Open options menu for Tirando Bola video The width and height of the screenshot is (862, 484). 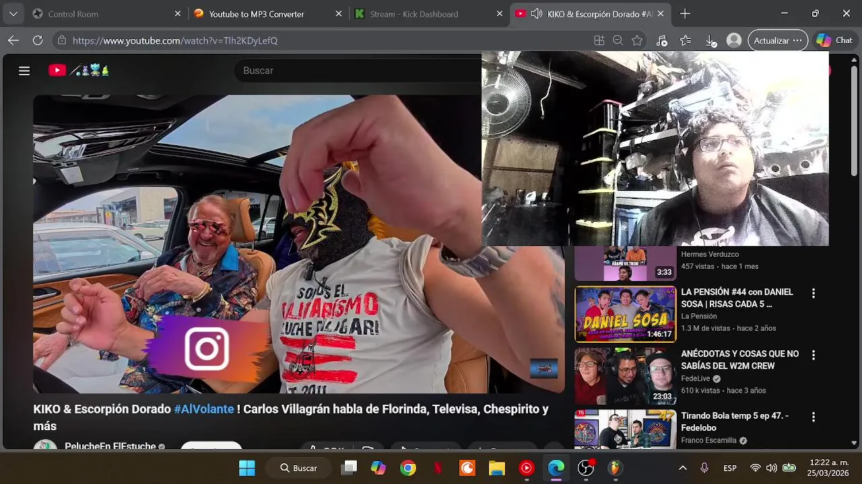pyautogui.click(x=813, y=417)
